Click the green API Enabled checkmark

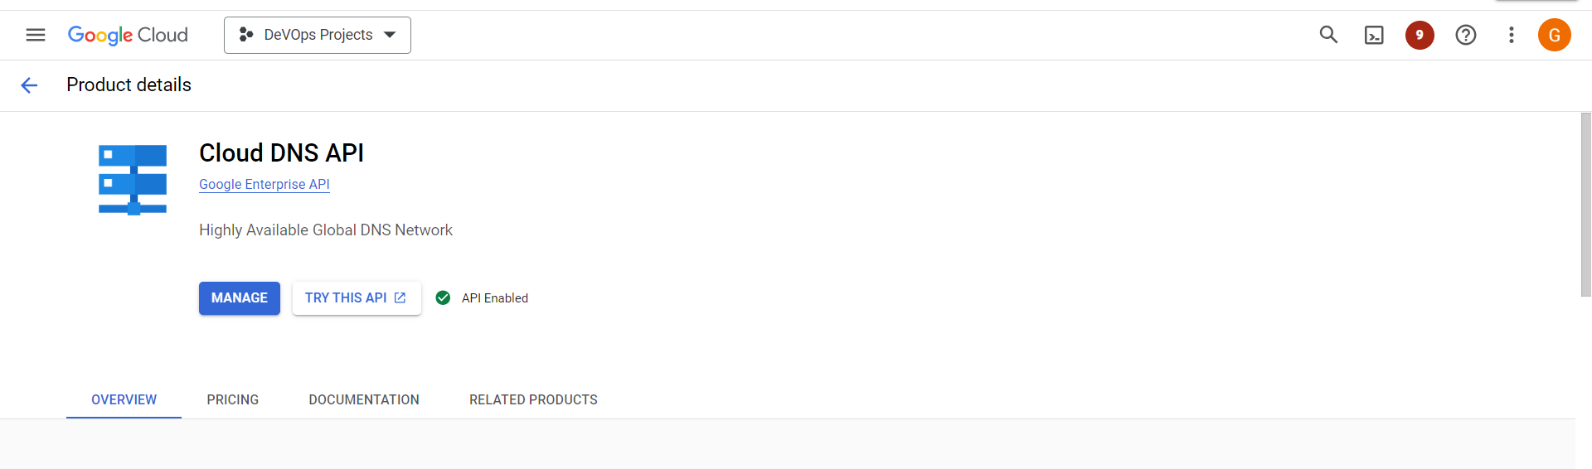pos(444,298)
